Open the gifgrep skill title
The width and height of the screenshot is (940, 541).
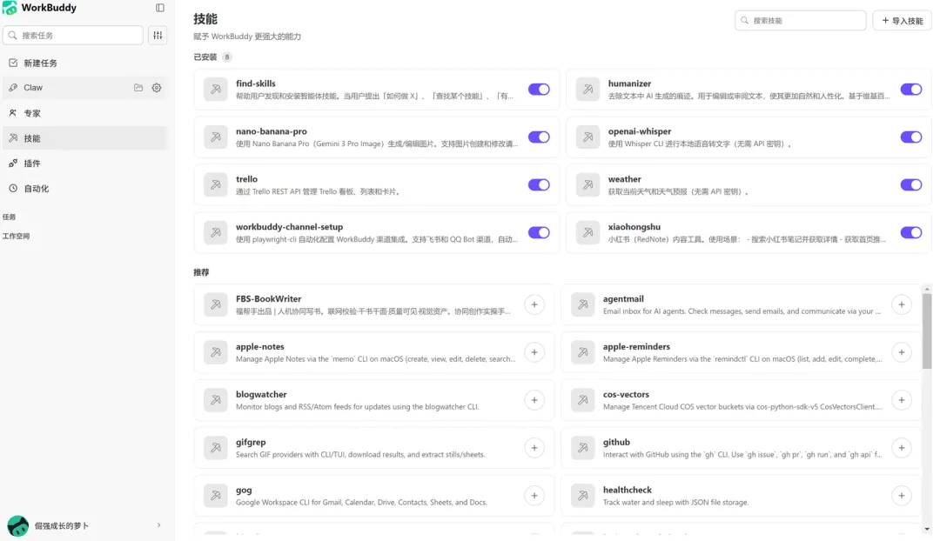(x=251, y=442)
